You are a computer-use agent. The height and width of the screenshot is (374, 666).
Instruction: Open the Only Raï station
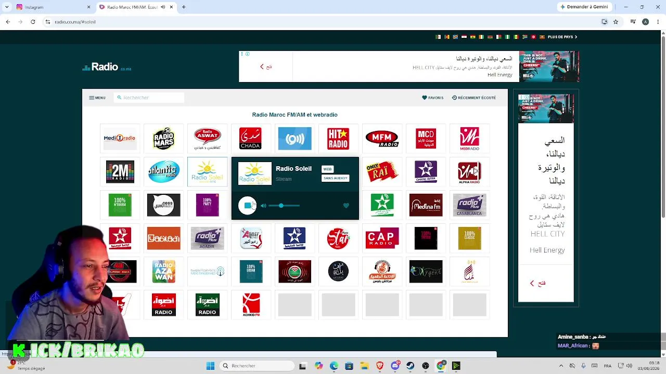click(x=382, y=172)
